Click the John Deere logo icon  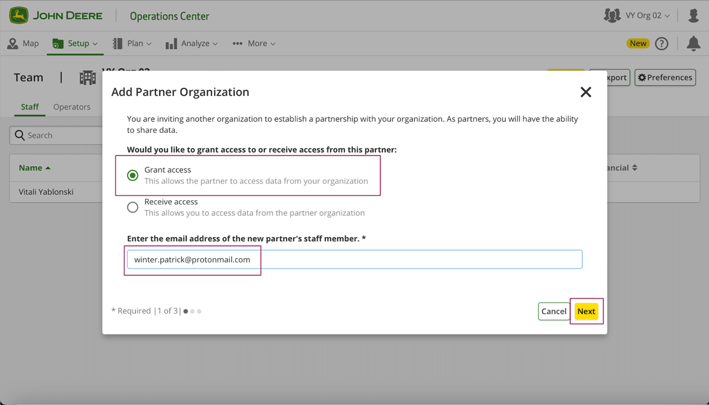click(x=19, y=15)
